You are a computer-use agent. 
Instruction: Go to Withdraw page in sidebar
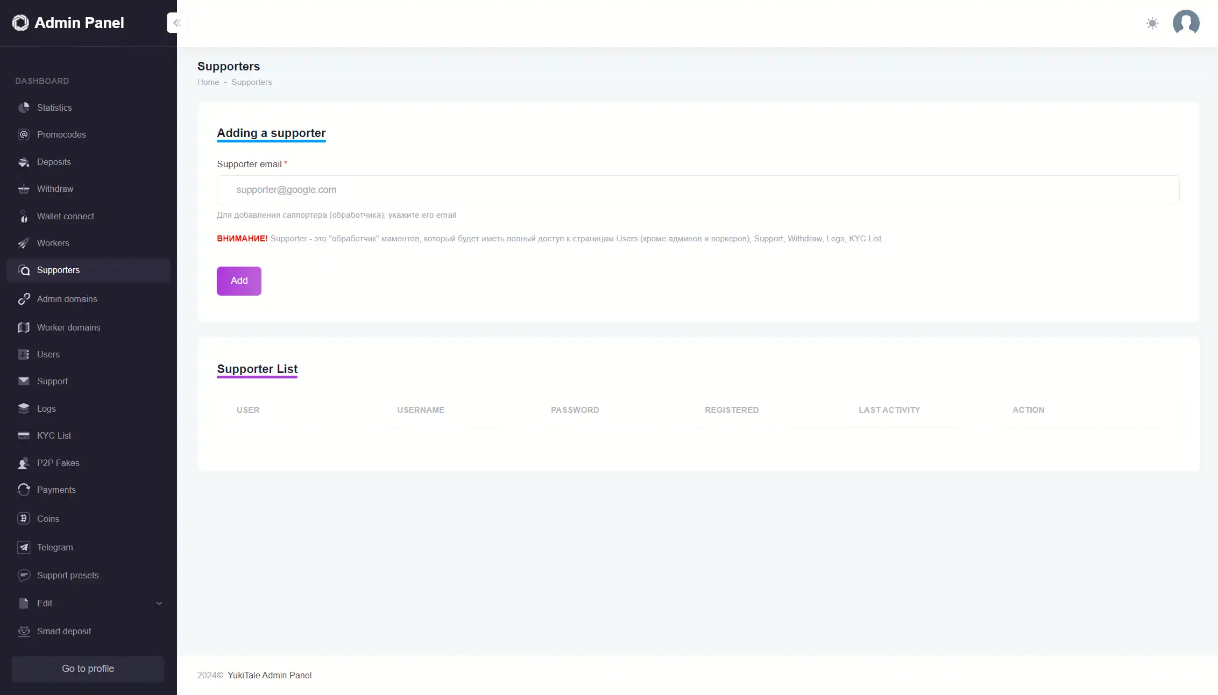tap(55, 189)
